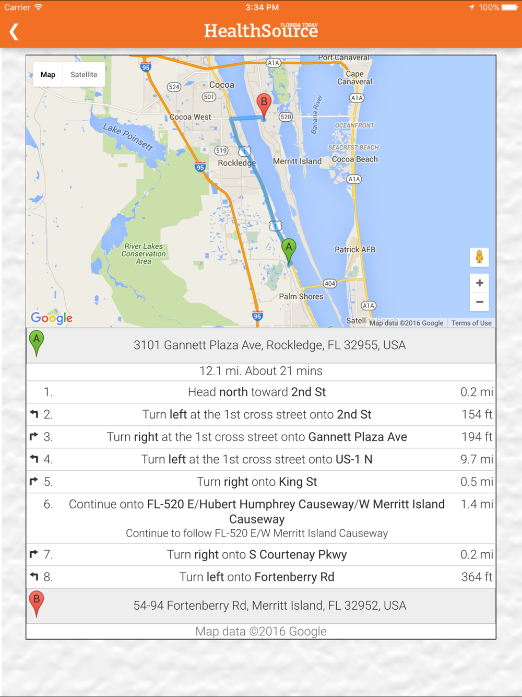522x697 pixels.
Task: Open the Terms of Use link
Action: (471, 323)
